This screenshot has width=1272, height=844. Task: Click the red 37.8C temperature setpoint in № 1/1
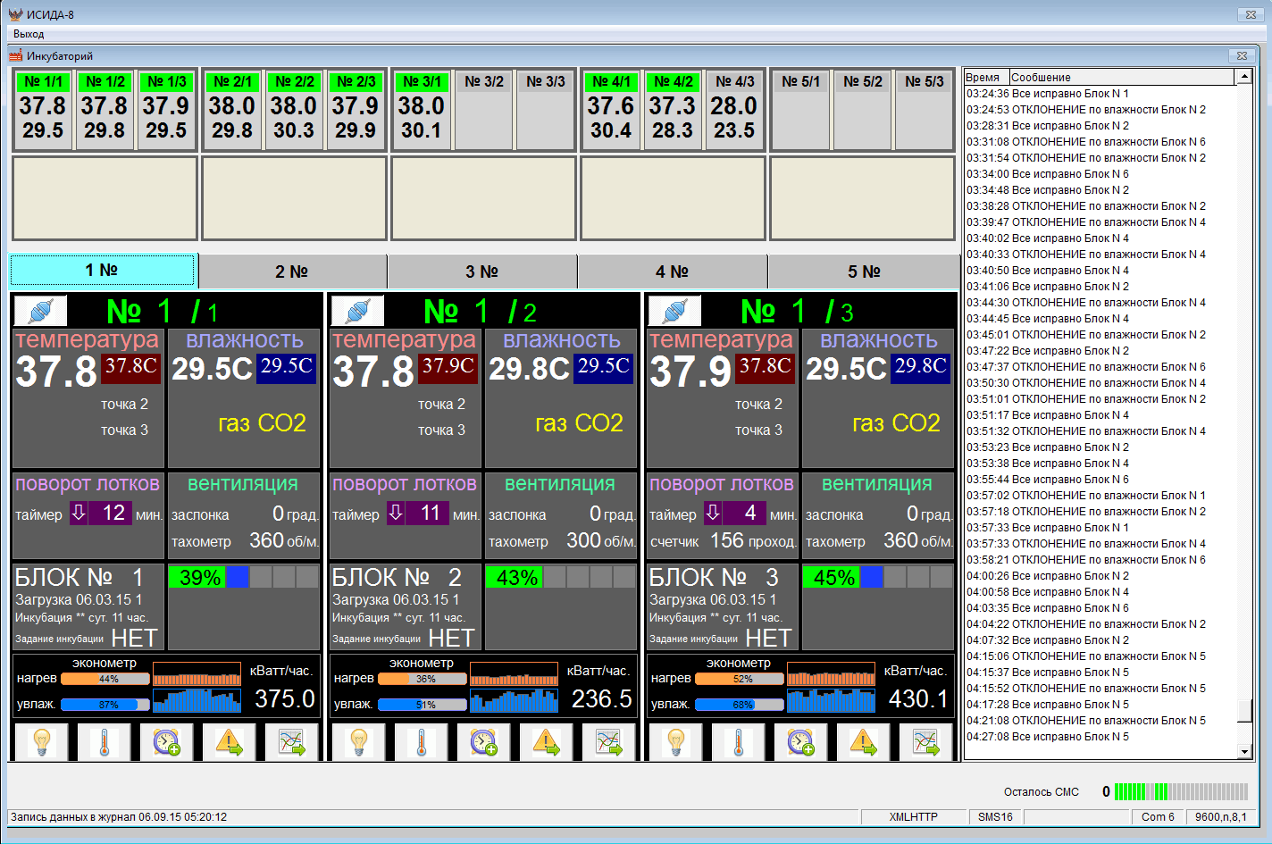[131, 367]
